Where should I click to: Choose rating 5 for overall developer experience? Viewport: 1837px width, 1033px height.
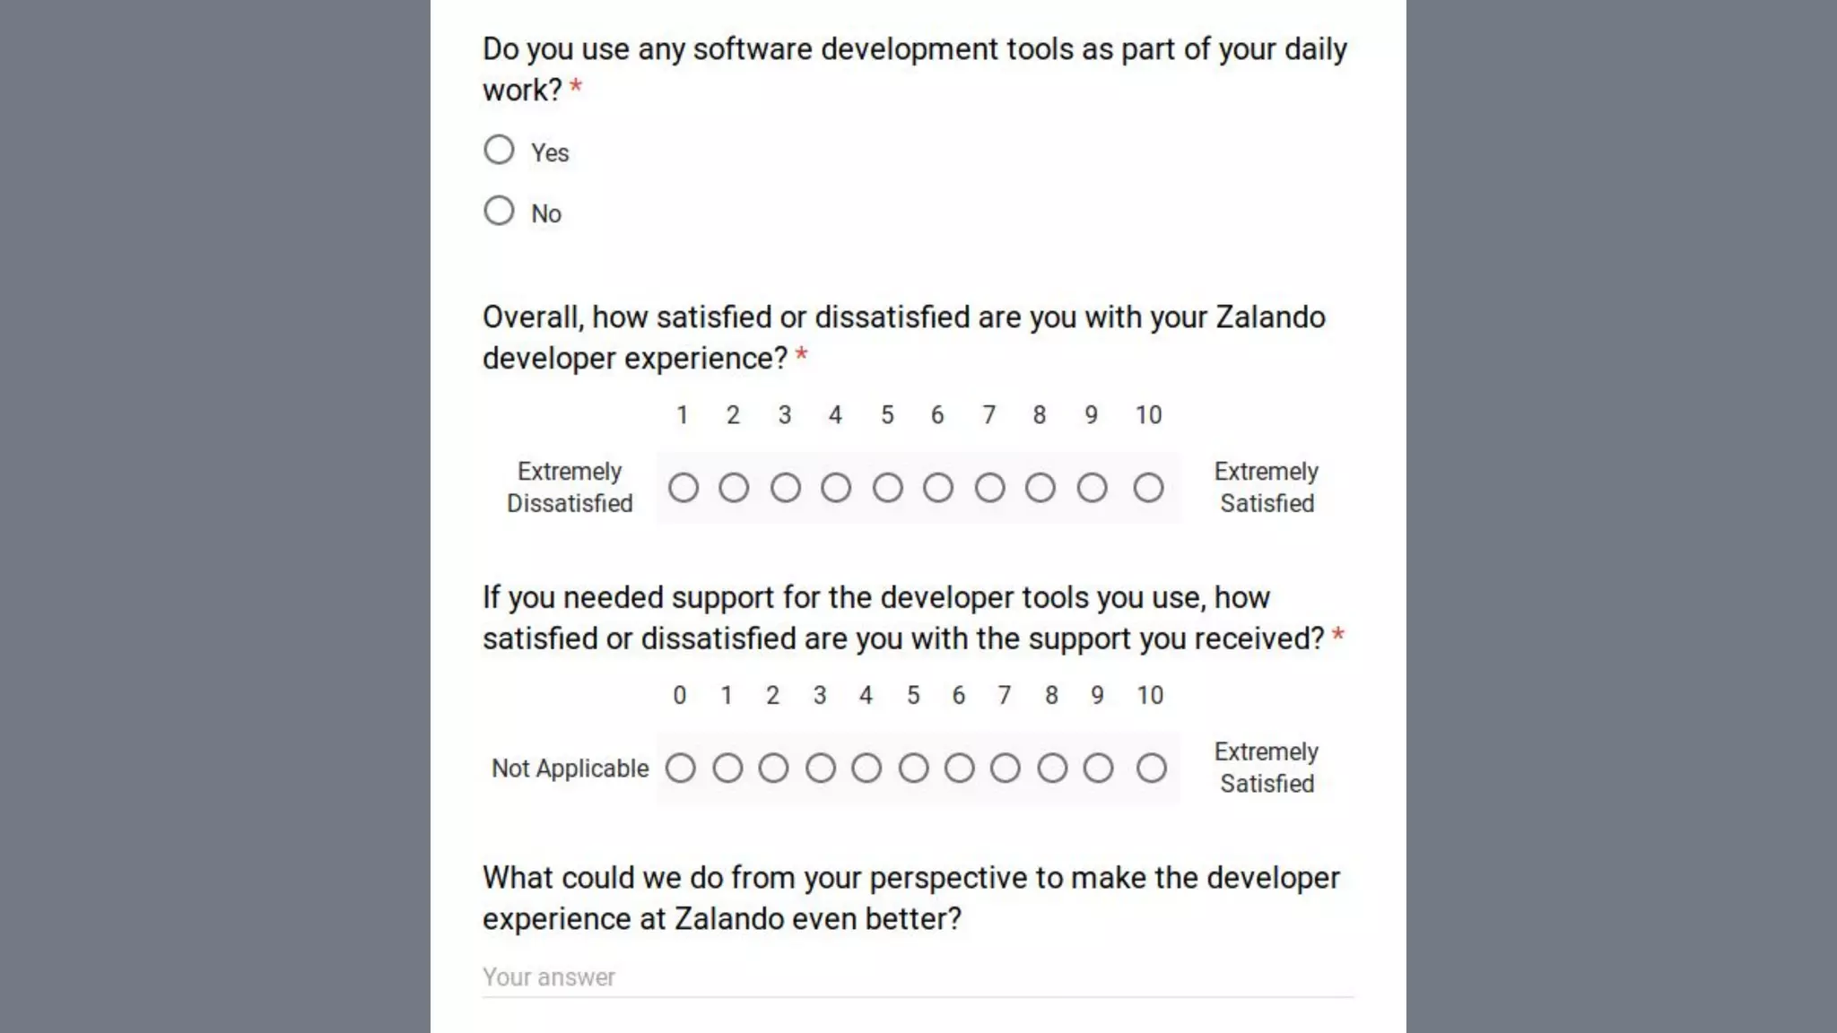point(888,488)
